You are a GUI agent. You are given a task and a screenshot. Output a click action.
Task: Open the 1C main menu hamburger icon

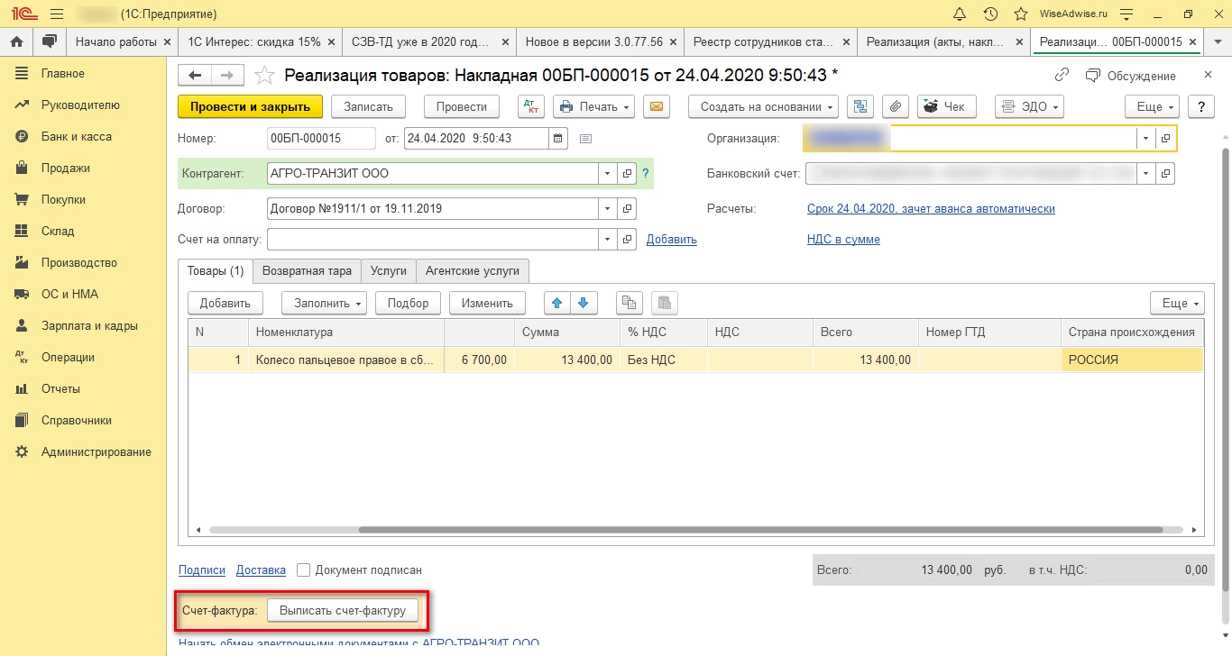pos(57,14)
